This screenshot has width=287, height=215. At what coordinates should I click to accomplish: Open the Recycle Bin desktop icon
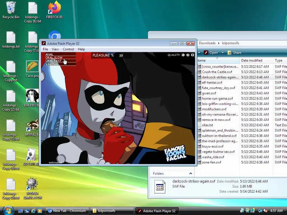coord(11,10)
